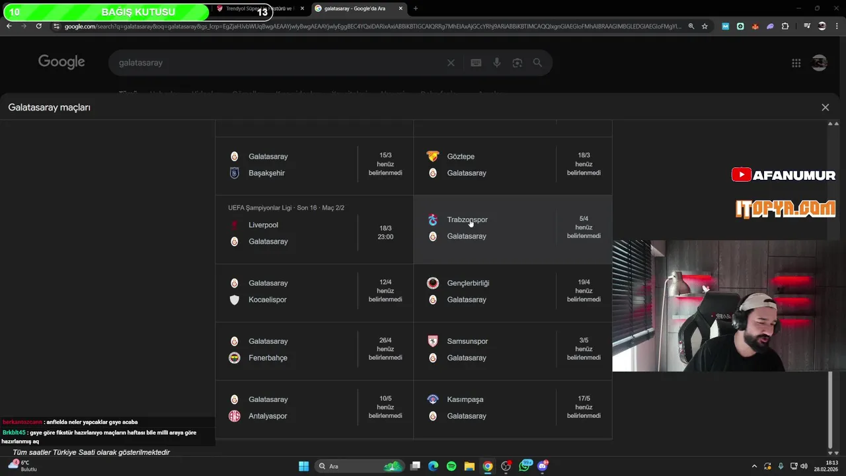Click 'Galatasaray maçları' panel title
846x476 pixels.
coord(49,107)
